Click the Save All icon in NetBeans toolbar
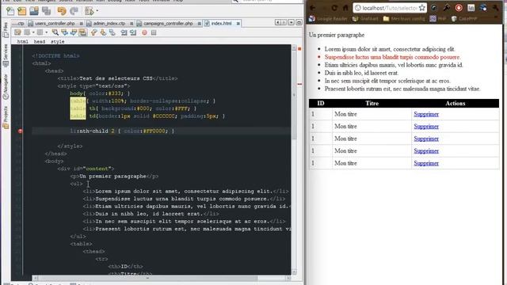The height and width of the screenshot is (285, 507). pyautogui.click(x=46, y=11)
